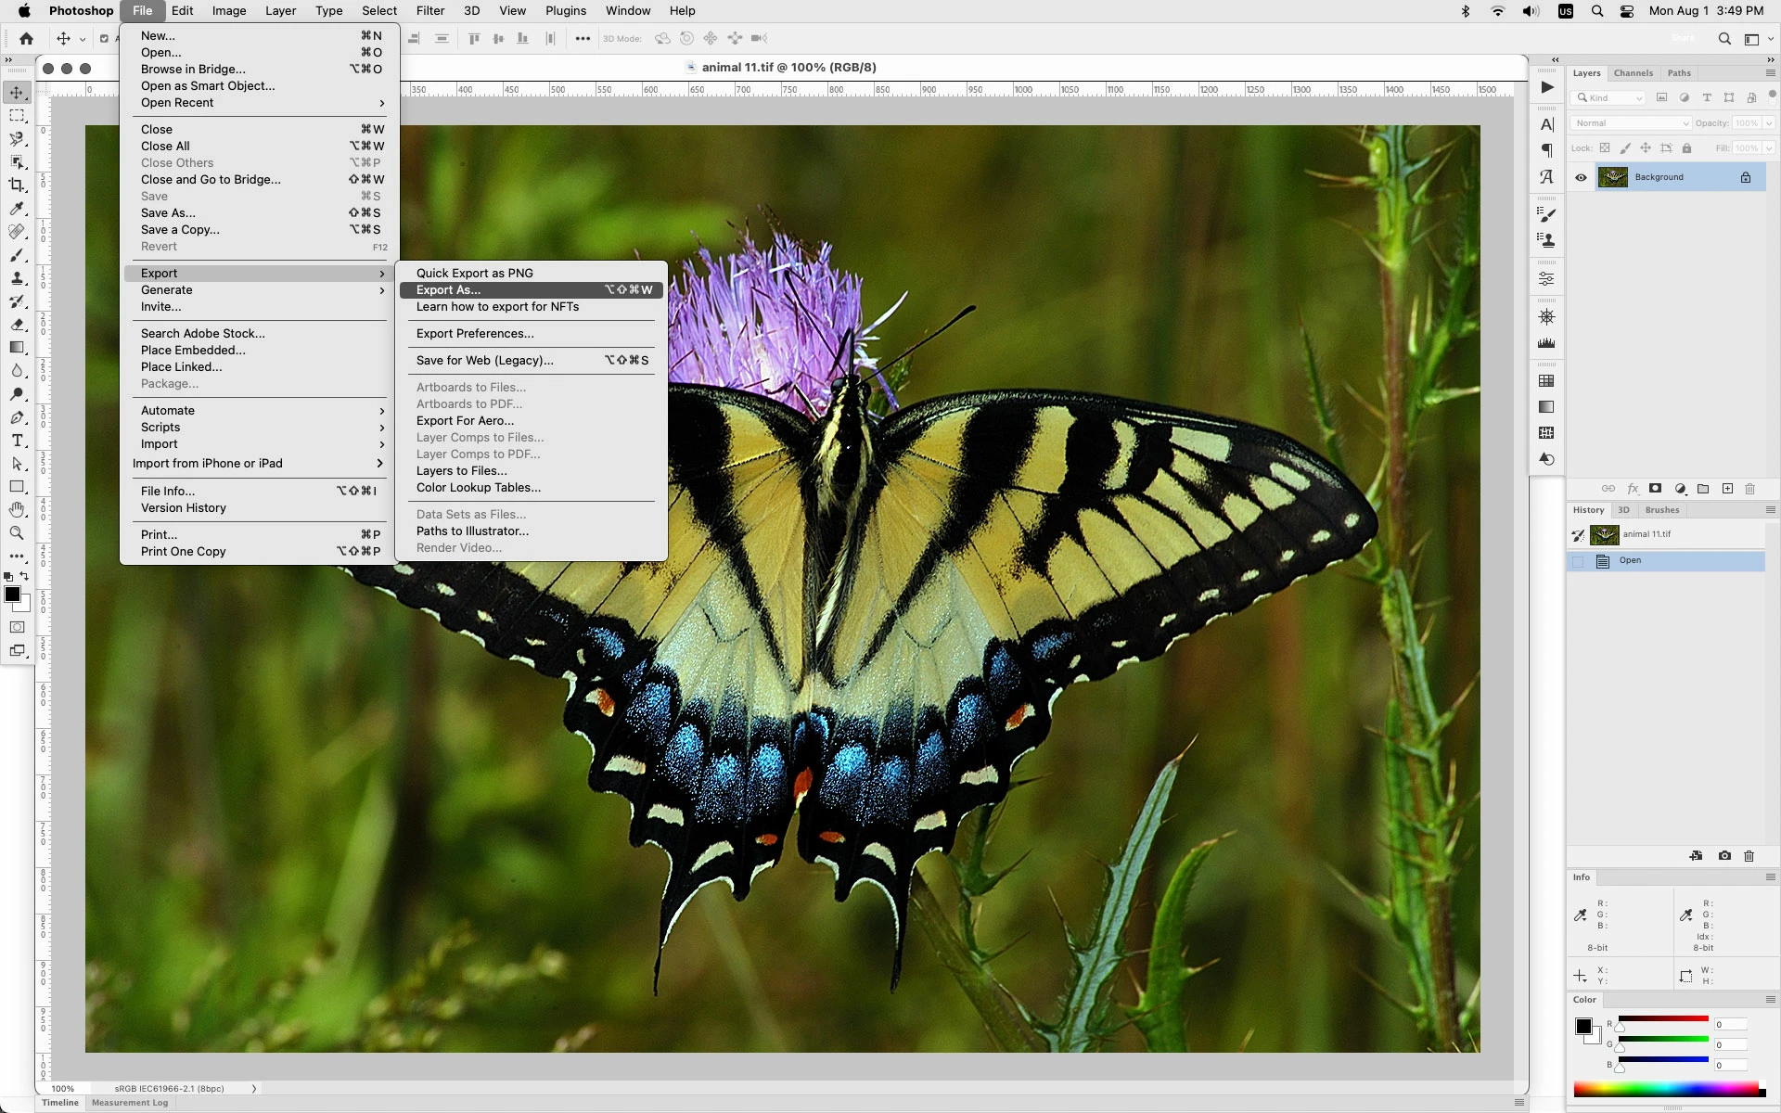Open the Measurement Log panel tab

click(130, 1103)
